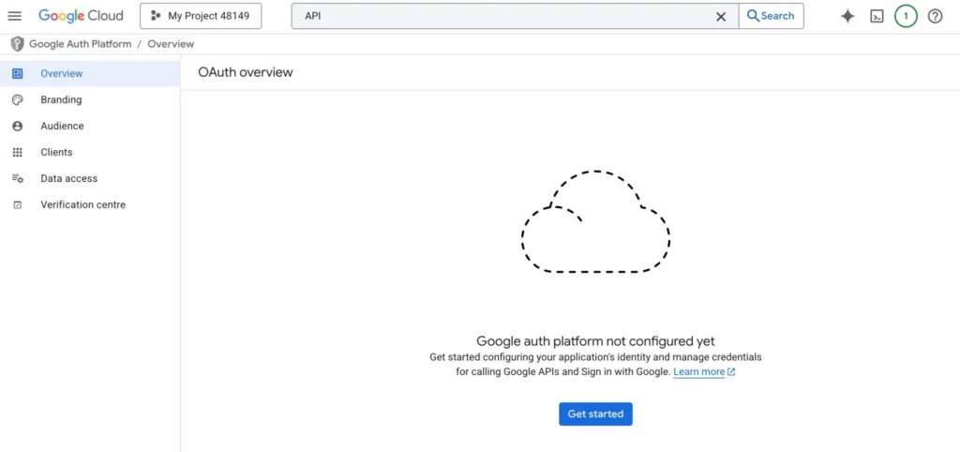
Task: Click the Clients grid icon
Action: point(17,153)
